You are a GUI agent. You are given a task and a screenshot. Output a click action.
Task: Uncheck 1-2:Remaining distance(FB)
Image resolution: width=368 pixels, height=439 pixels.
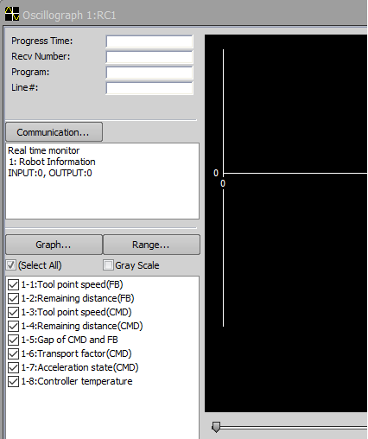tap(13, 298)
